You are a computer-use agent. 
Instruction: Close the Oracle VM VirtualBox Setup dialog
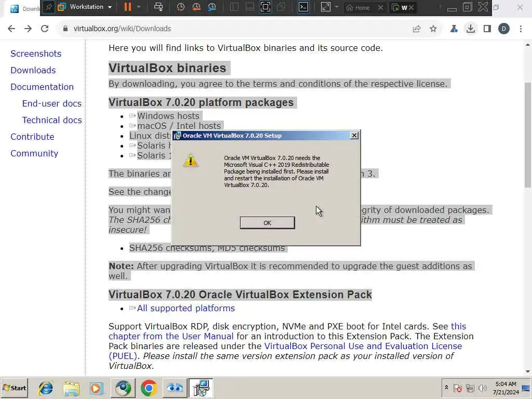tap(354, 136)
